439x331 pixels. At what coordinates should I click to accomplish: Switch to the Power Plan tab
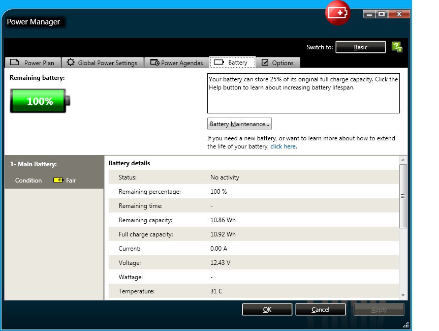pos(33,63)
